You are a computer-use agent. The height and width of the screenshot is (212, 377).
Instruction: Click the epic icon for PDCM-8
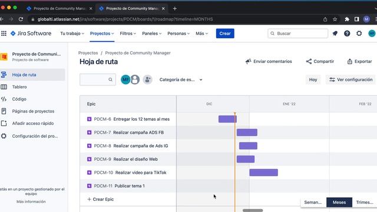point(89,145)
